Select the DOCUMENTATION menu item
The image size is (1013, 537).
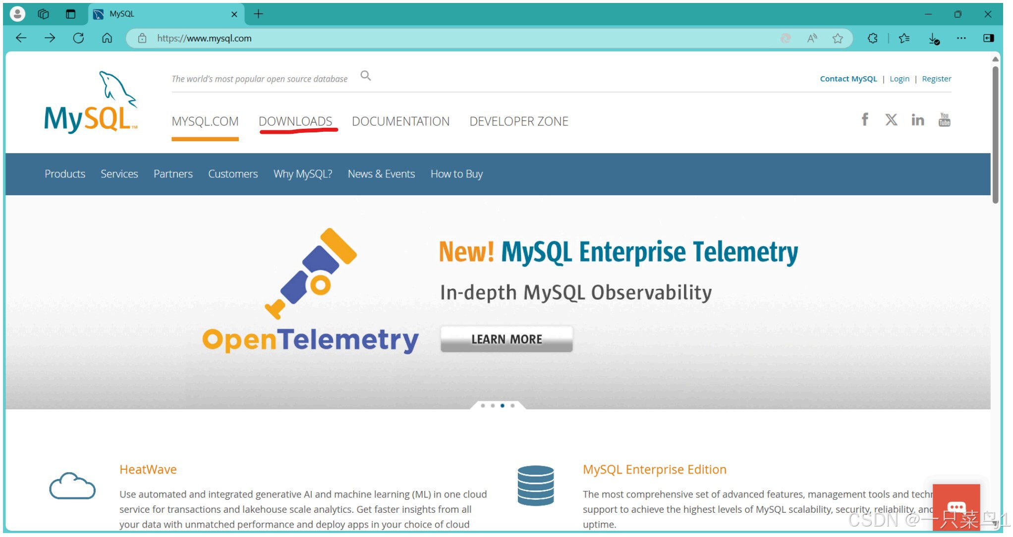click(x=401, y=121)
